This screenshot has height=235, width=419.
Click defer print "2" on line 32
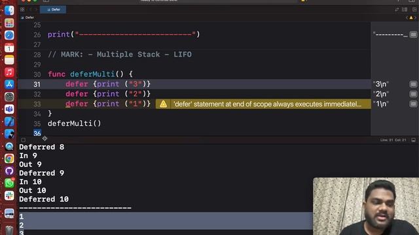click(108, 94)
